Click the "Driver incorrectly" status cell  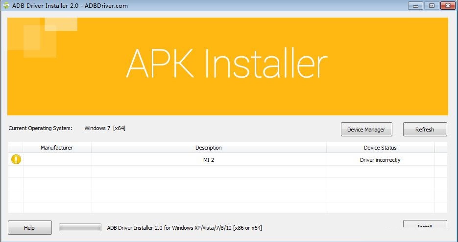pyautogui.click(x=380, y=160)
